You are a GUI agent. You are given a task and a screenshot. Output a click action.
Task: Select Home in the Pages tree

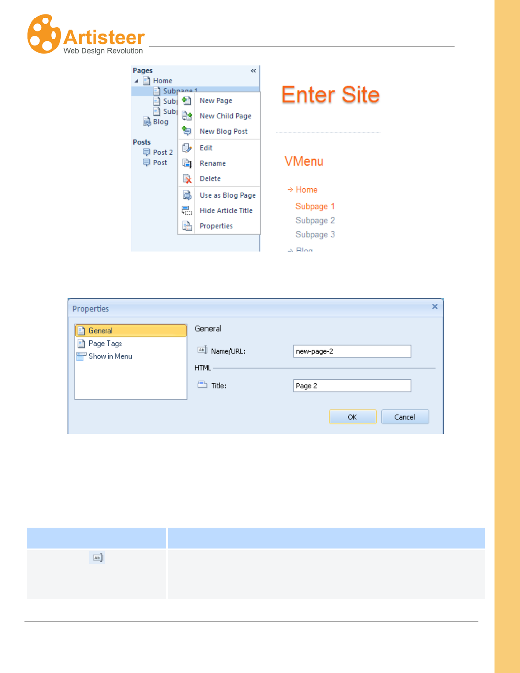tap(163, 81)
